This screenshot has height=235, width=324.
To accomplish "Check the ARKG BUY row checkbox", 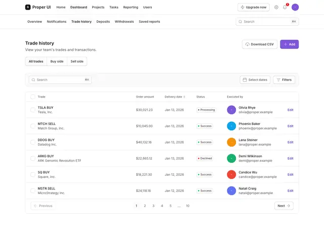I will (32, 159).
